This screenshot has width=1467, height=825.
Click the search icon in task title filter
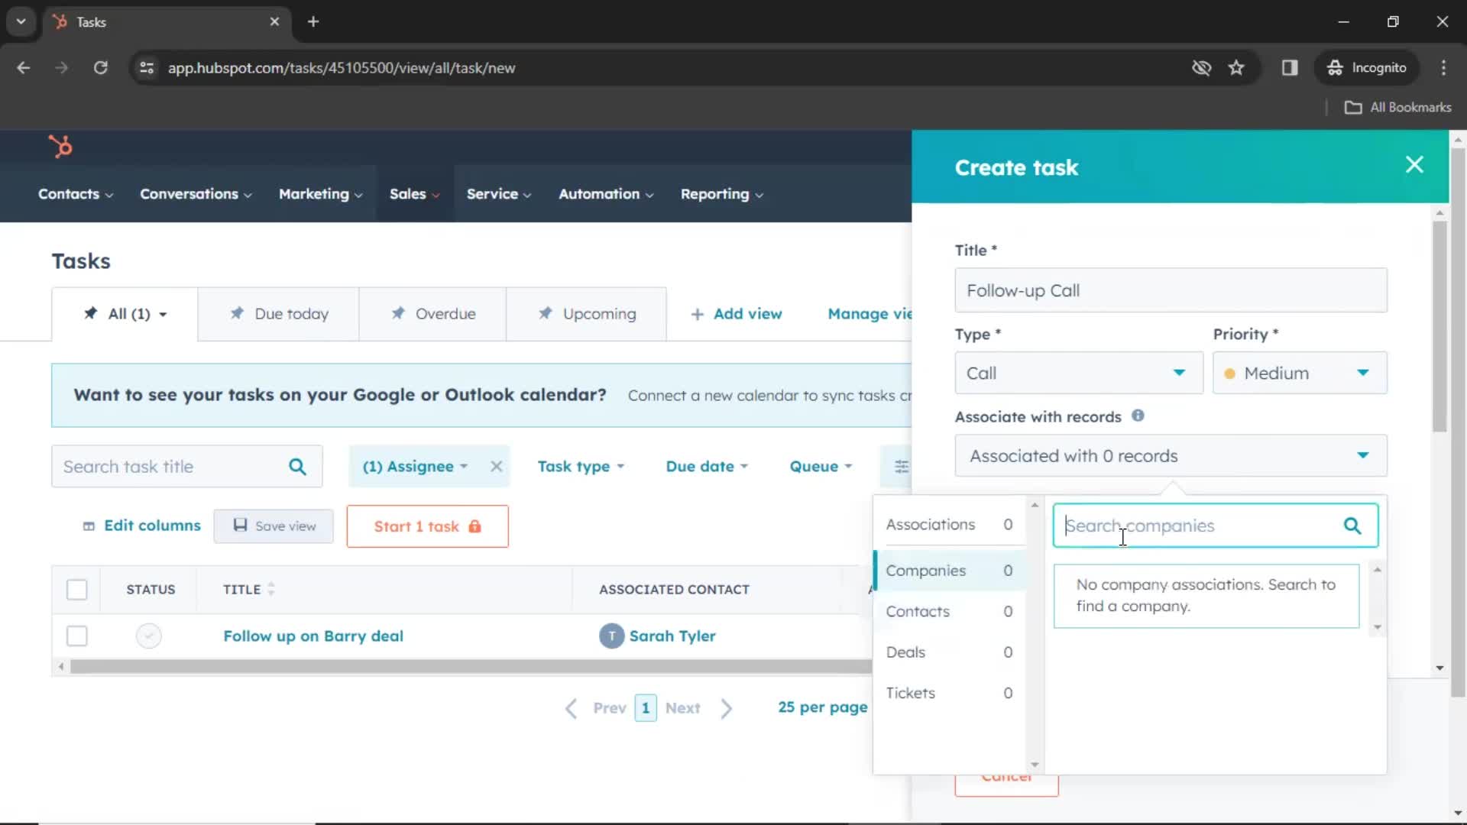click(298, 467)
